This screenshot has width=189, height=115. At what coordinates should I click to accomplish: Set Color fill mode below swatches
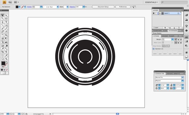[x=2, y=70]
